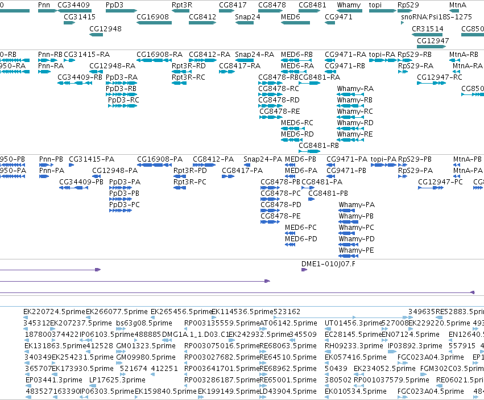Click the UT01456.3prime EST label

click(x=354, y=323)
